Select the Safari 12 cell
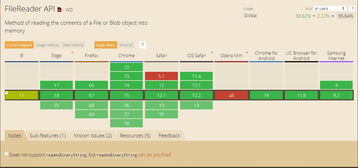This screenshot has height=168, width=358. coord(162,85)
